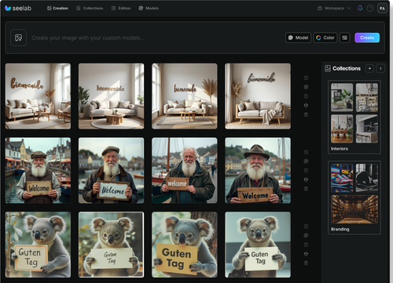The image size is (393, 283).
Task: Click the Create button
Action: coord(367,38)
